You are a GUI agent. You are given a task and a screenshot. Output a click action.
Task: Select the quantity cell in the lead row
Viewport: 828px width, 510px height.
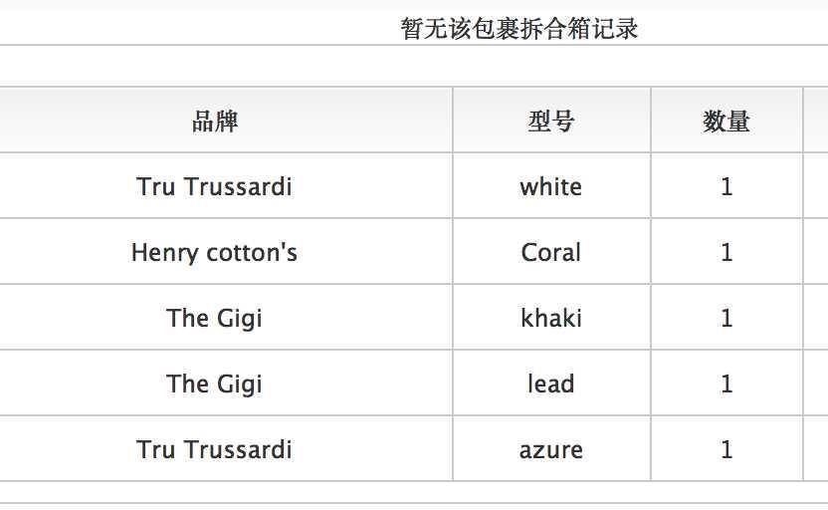[726, 383]
